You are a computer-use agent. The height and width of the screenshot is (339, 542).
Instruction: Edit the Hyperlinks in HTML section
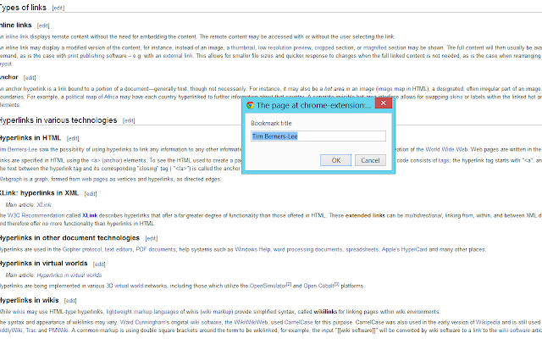[73, 138]
